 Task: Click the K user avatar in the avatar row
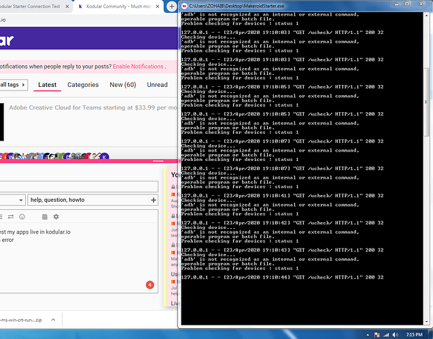(105, 156)
